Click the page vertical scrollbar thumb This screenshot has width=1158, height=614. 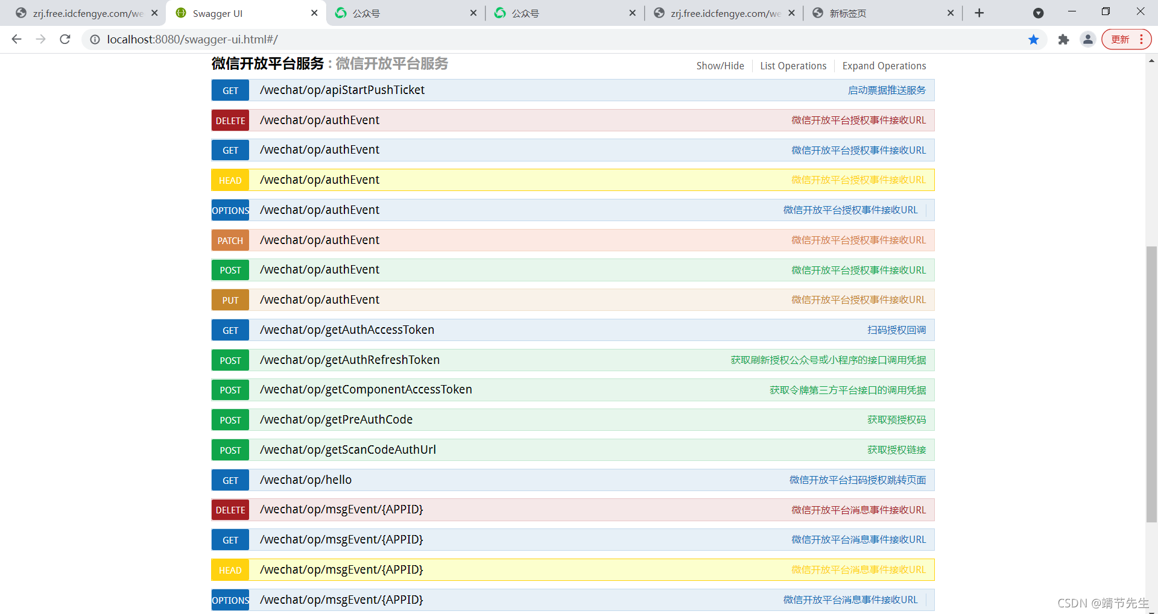tap(1152, 384)
